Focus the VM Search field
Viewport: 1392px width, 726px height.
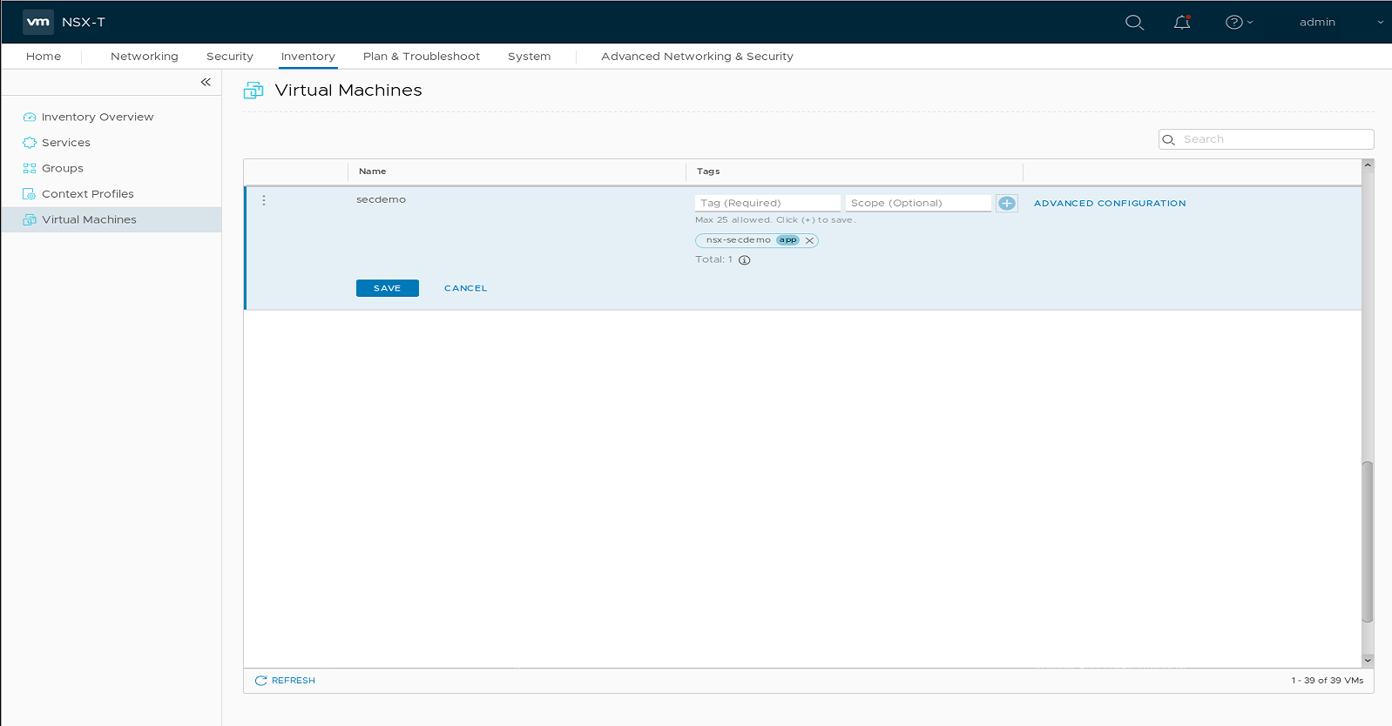[x=1266, y=139]
